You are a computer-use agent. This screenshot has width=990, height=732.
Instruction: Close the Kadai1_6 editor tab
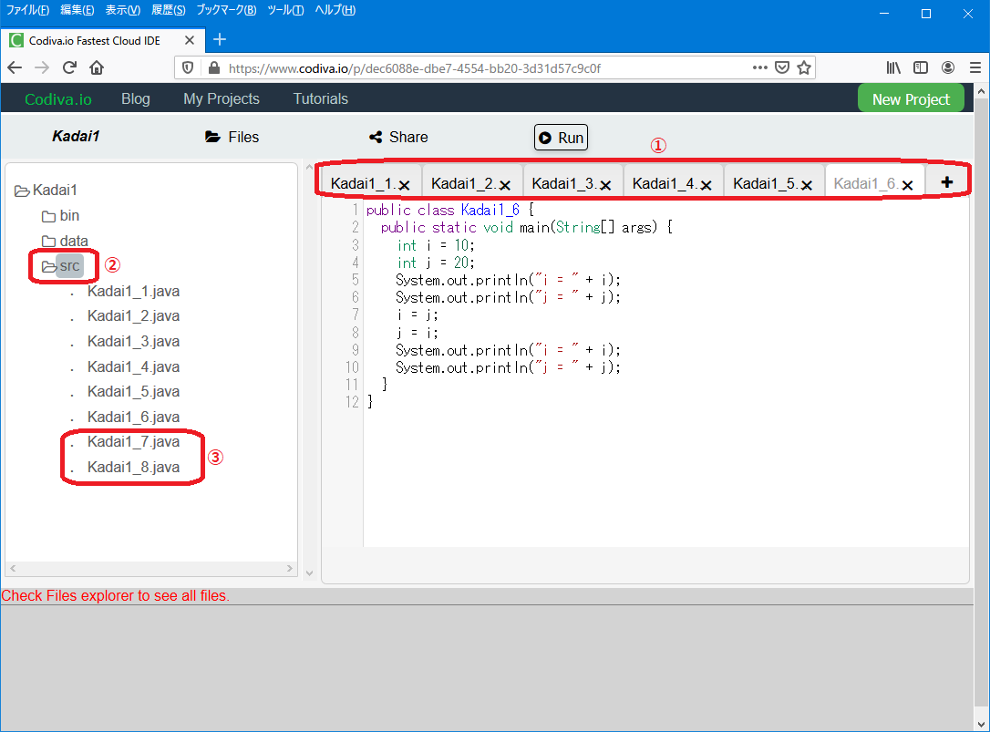[x=907, y=185]
